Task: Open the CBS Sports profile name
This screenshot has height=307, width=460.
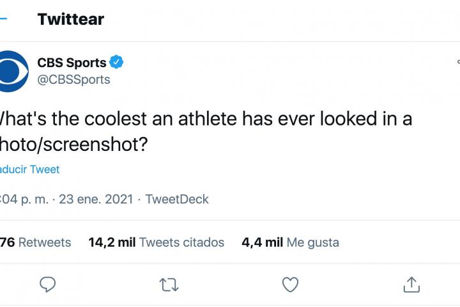Action: tap(72, 63)
